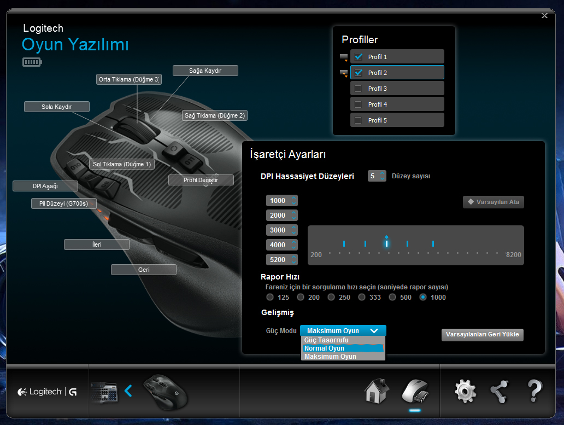This screenshot has height=425, width=564.
Task: Toggle the Profil 1 checkbox
Action: [x=359, y=57]
